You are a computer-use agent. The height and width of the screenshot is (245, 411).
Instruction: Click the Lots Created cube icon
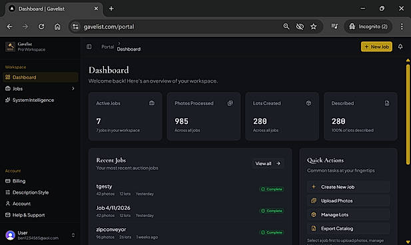[x=308, y=103]
